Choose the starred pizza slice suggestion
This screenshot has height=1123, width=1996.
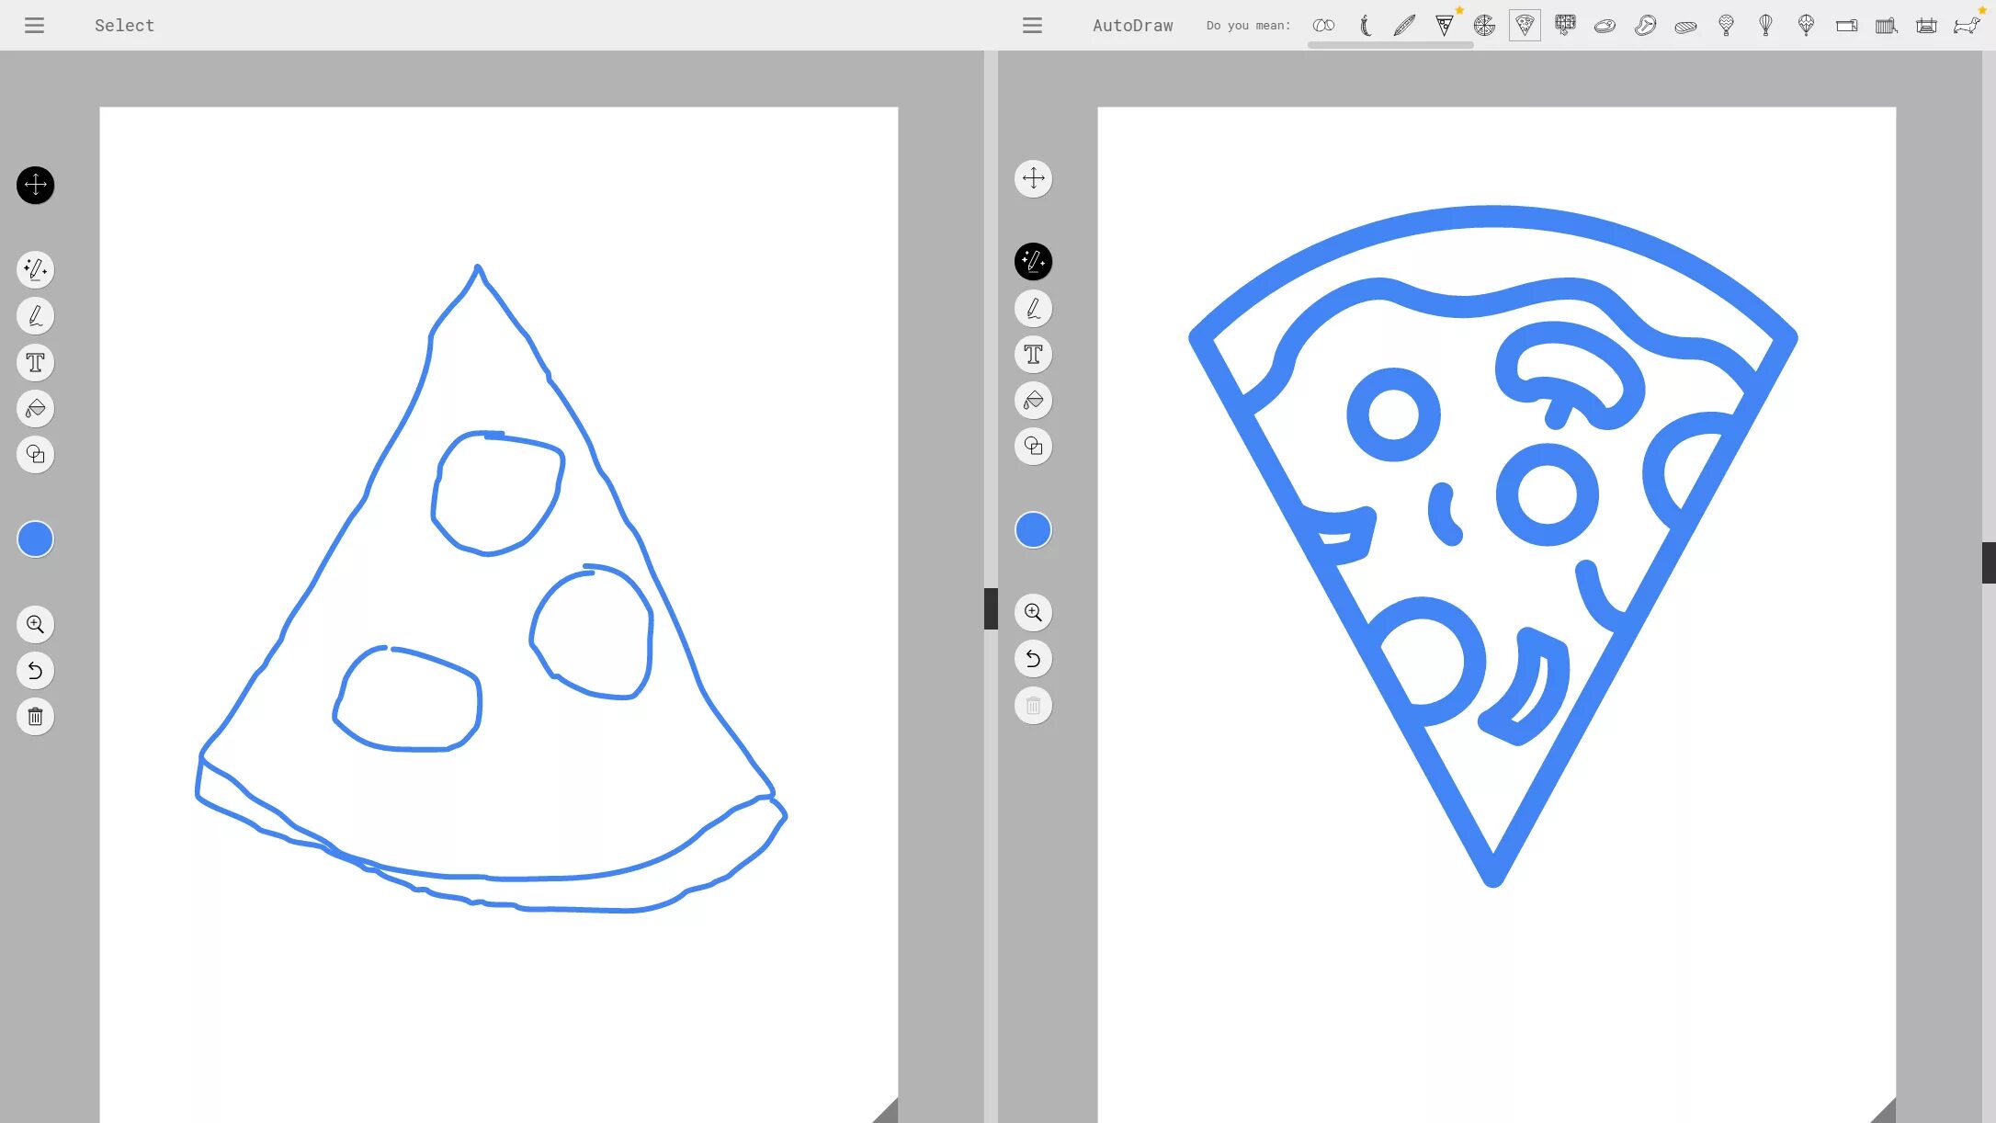tap(1445, 26)
